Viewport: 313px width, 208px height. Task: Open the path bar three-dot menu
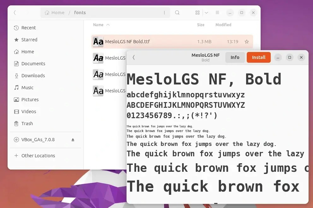[164, 13]
